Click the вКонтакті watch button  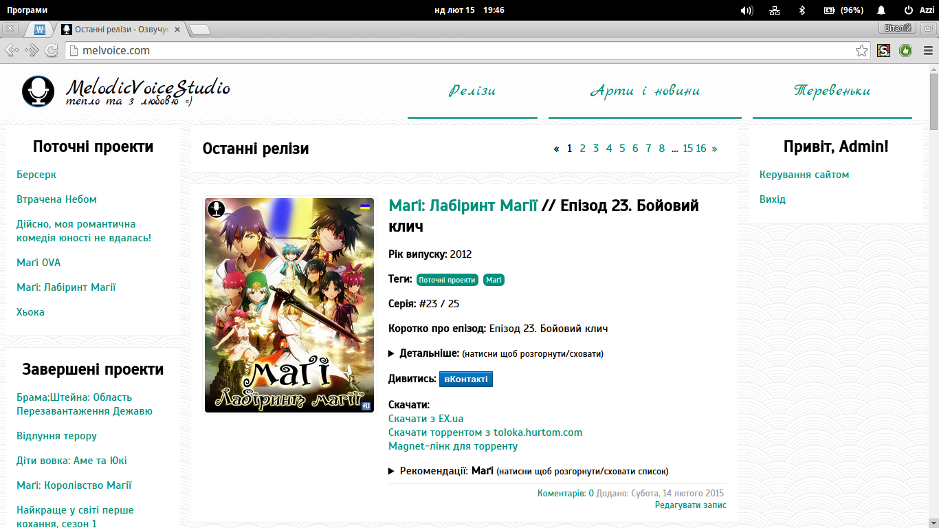coord(465,379)
